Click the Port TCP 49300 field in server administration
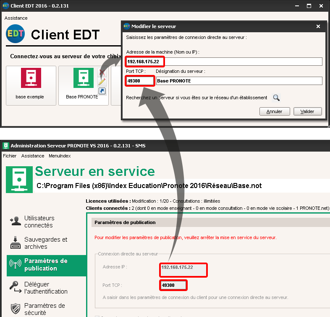The width and height of the screenshot is (330, 317). [173, 285]
